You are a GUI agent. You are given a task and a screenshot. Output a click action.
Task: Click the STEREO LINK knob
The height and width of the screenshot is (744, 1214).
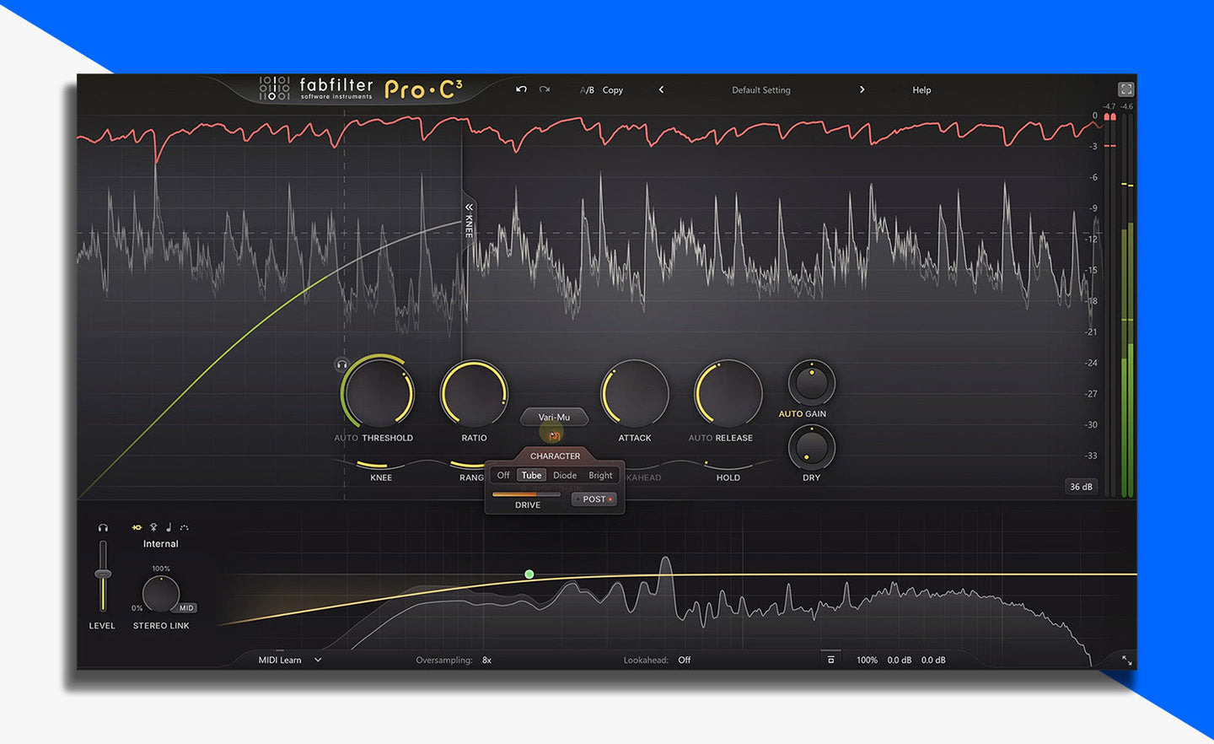[x=160, y=594]
